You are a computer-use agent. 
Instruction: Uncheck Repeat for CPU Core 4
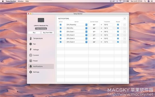(x=118, y=42)
